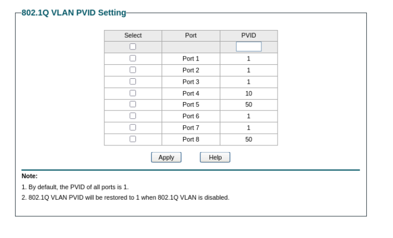Click the Port 5 PVID value 50
This screenshot has height=238, width=393.
(x=248, y=105)
